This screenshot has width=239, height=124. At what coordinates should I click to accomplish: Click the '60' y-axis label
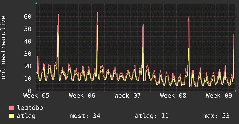(28, 16)
